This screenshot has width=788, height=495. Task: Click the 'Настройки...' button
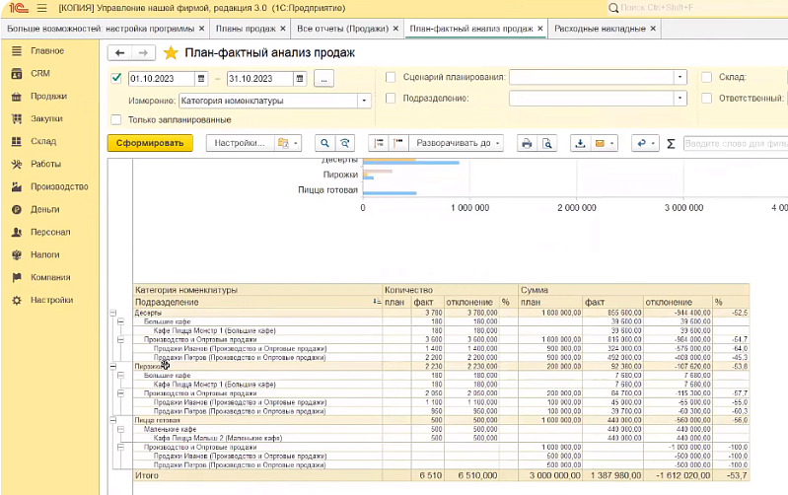(x=241, y=143)
